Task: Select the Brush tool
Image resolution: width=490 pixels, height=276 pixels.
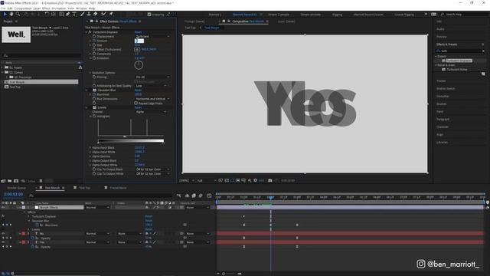Action: (x=83, y=14)
